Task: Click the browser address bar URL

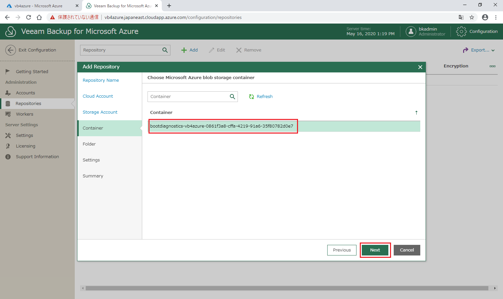Action: [173, 17]
